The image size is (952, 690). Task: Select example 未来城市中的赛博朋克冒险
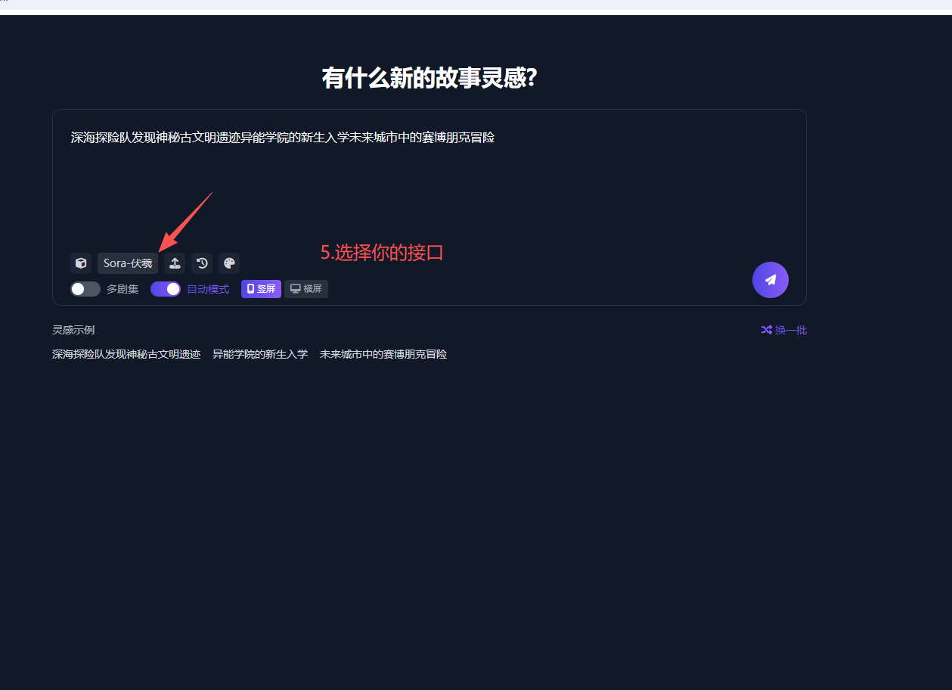pyautogui.click(x=383, y=354)
